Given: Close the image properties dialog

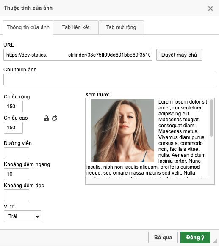Looking at the screenshot, I should (211, 8).
